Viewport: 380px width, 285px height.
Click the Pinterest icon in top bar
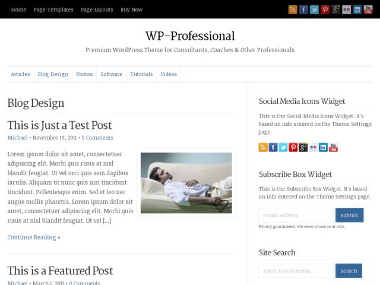coord(325,10)
